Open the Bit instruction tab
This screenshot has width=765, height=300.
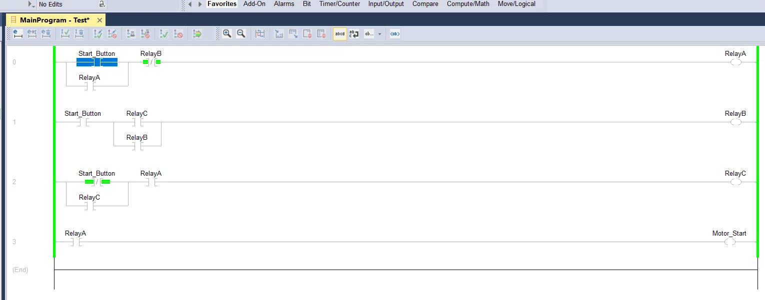307,4
